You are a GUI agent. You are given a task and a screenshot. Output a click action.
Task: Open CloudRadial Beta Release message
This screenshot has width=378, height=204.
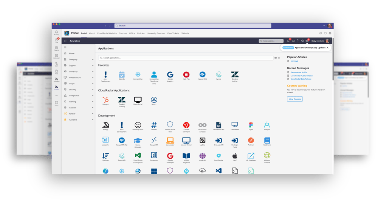[x=301, y=79]
